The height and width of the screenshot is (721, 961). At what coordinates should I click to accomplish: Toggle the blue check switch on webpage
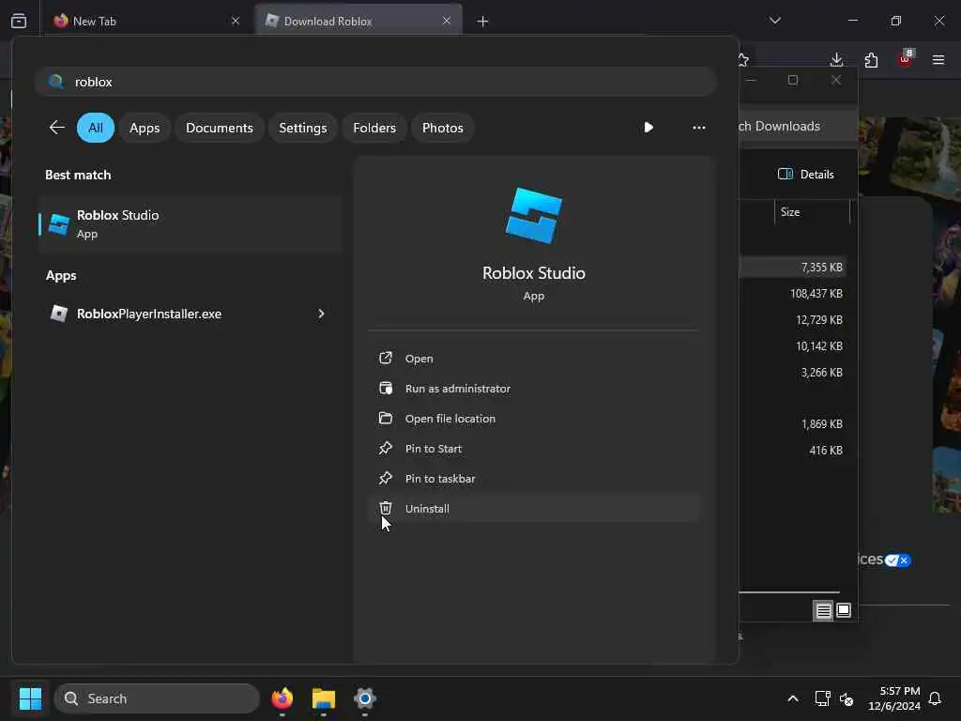898,560
